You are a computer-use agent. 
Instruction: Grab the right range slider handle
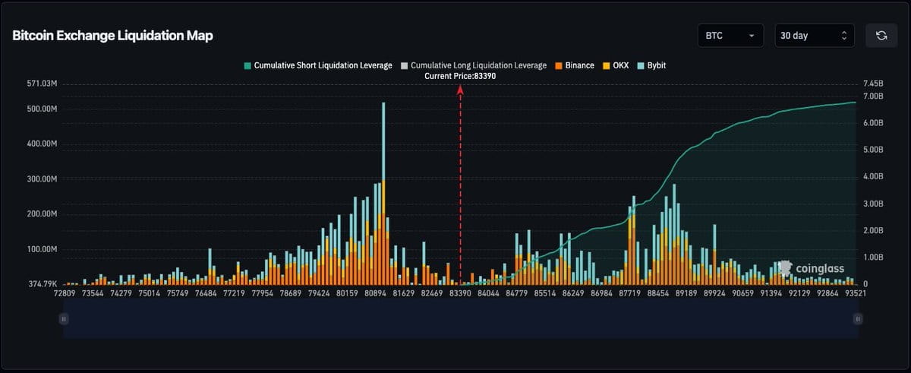coord(858,319)
